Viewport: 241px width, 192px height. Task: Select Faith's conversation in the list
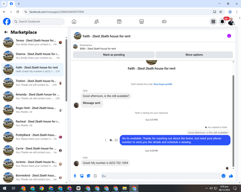pyautogui.click(x=33, y=70)
